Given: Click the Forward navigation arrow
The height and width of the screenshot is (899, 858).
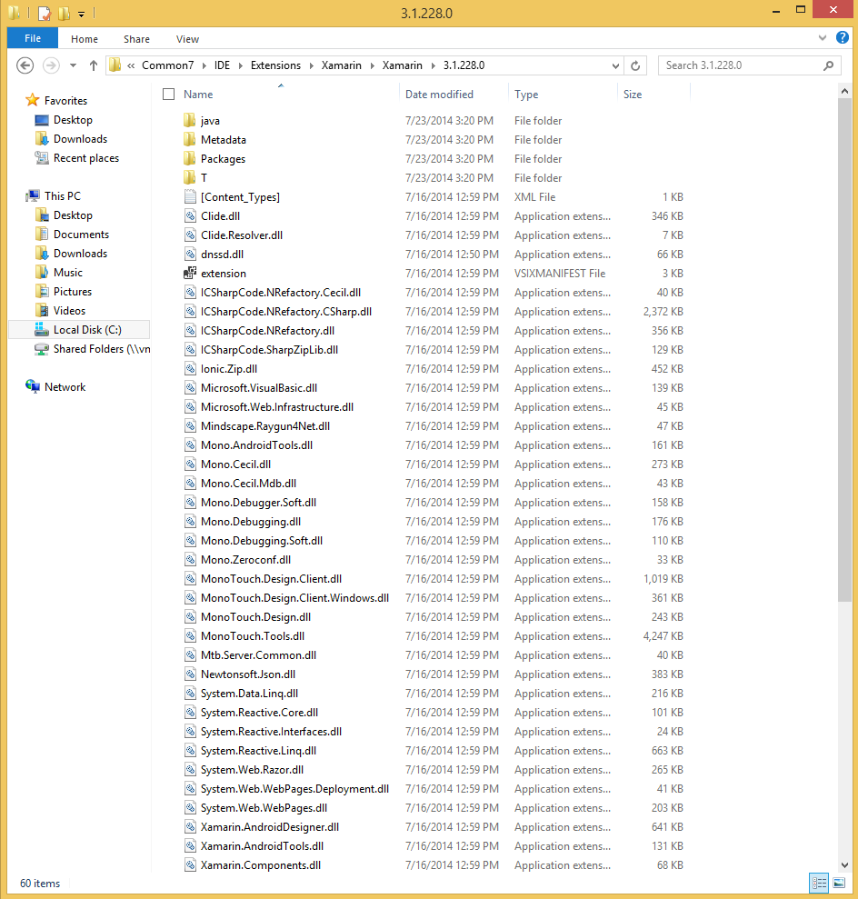Looking at the screenshot, I should (x=51, y=65).
